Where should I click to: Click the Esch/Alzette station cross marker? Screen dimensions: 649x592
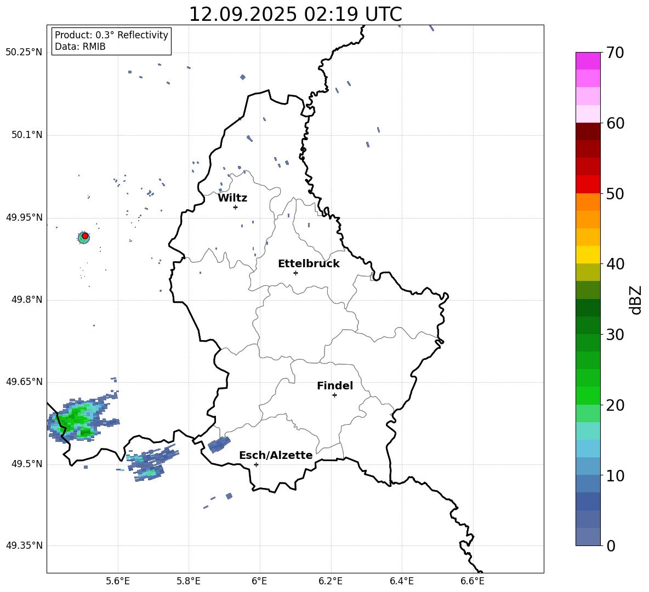(x=256, y=464)
